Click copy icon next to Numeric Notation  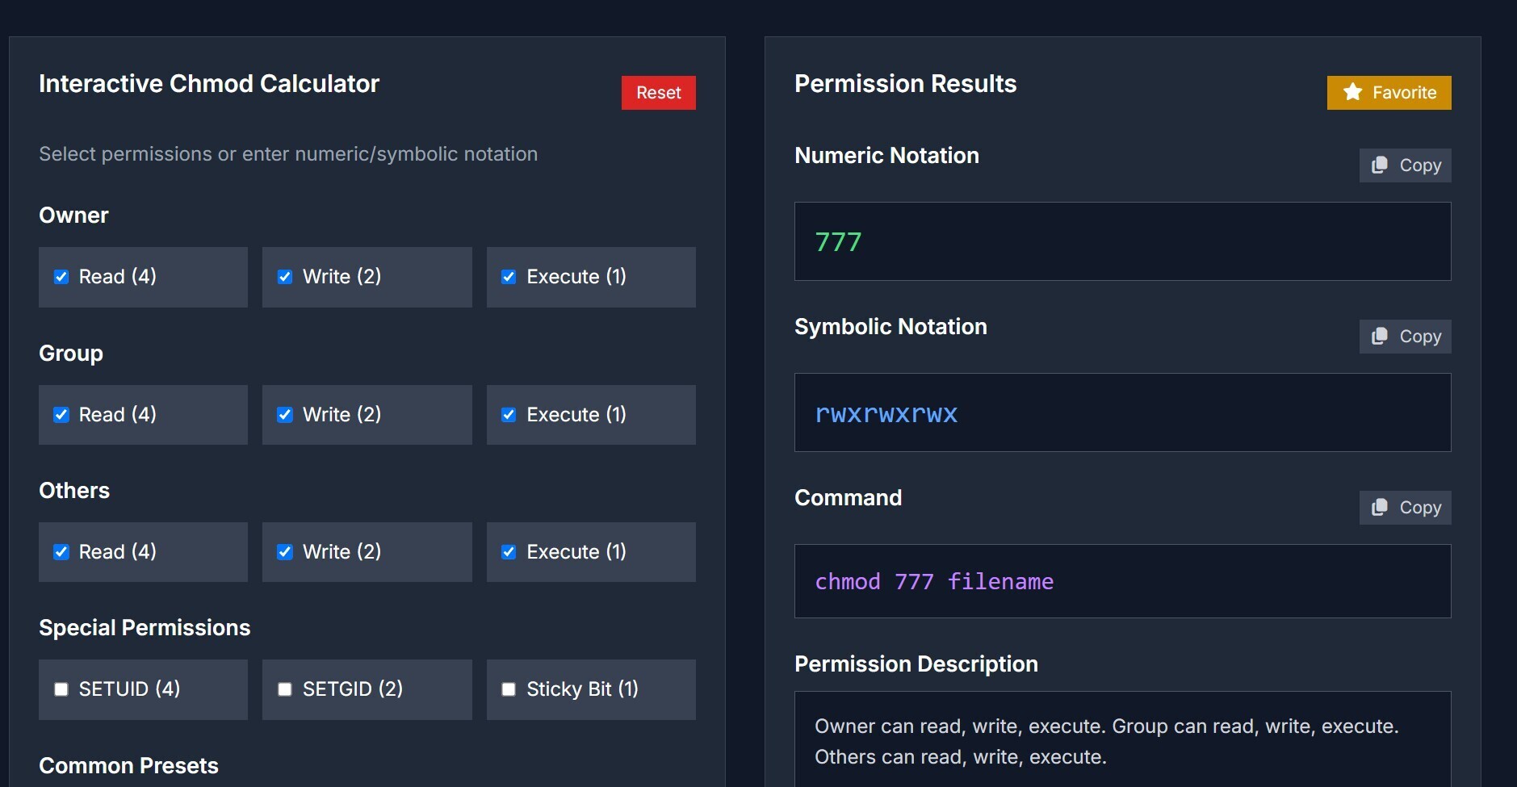coord(1380,165)
